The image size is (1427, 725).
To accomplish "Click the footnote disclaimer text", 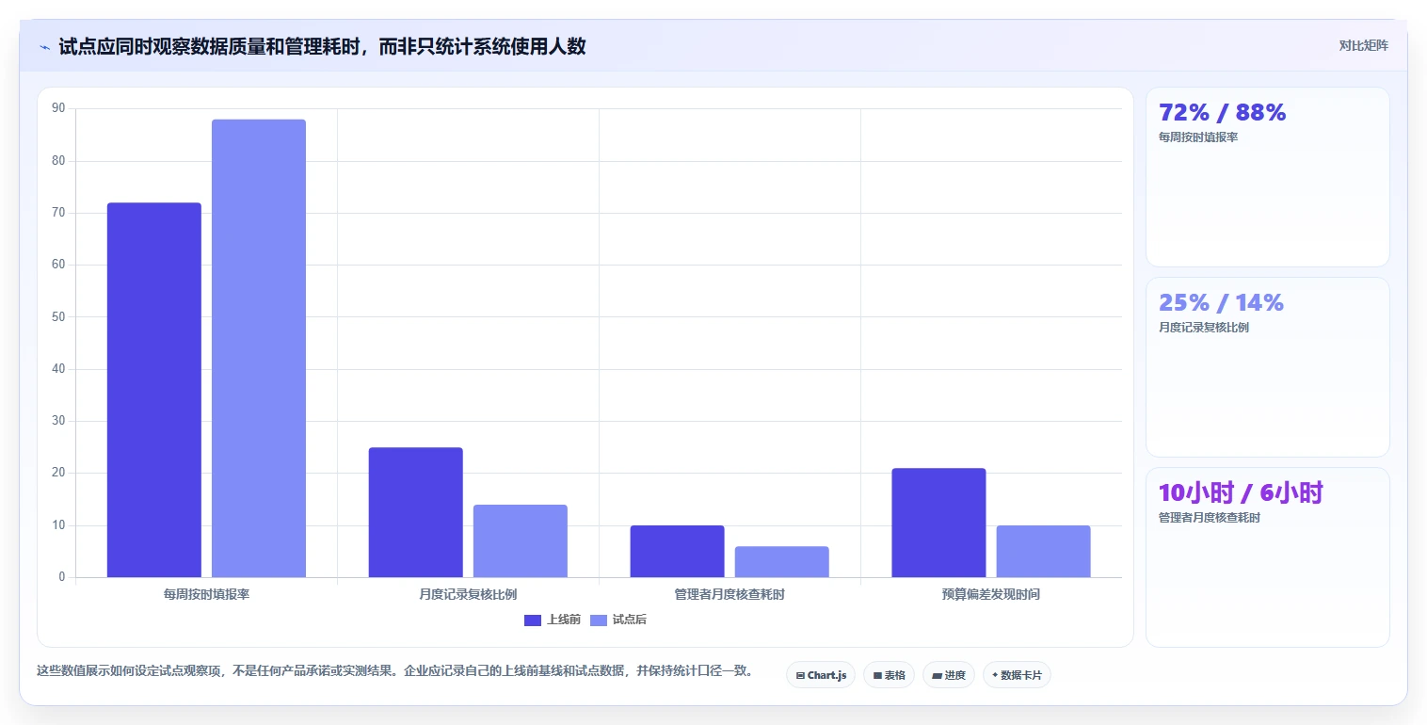I will tap(395, 670).
